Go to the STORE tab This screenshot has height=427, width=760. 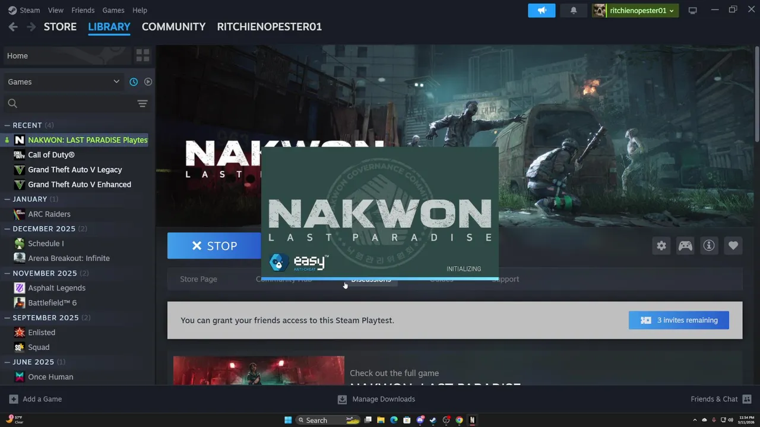click(x=60, y=27)
